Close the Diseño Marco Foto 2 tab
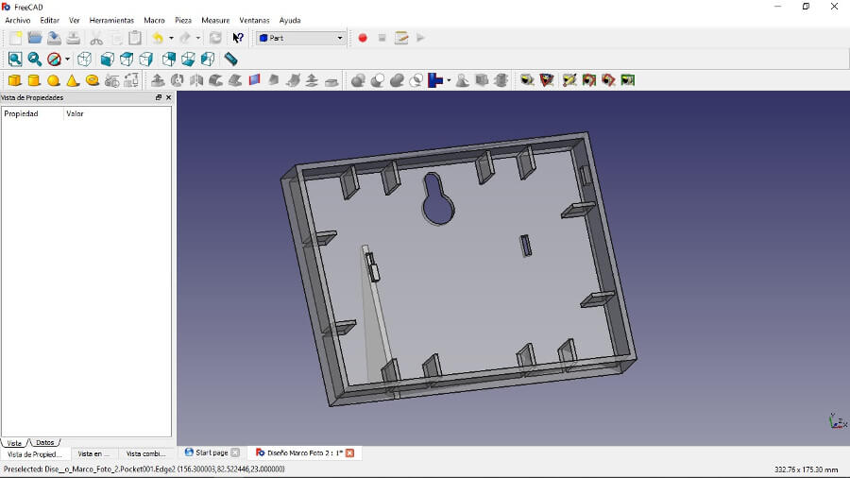The image size is (850, 478). 349,452
